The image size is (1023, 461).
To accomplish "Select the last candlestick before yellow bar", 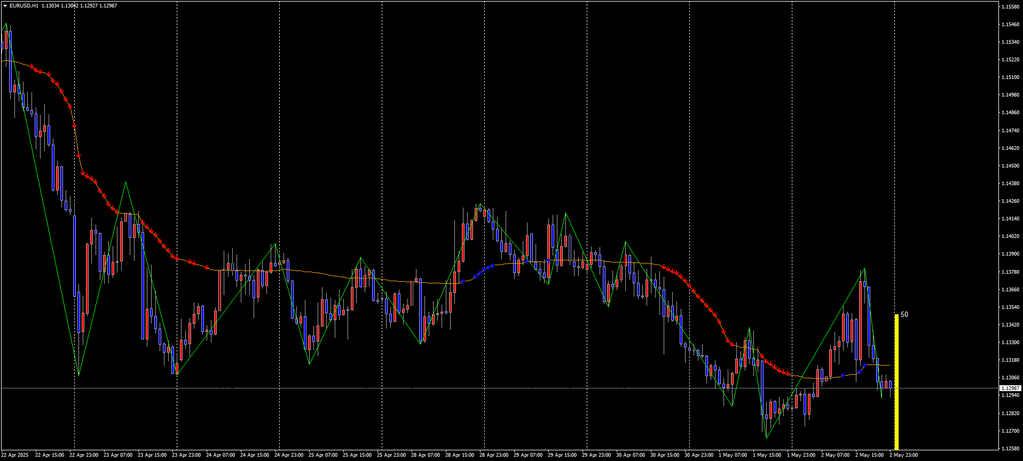I will (890, 384).
